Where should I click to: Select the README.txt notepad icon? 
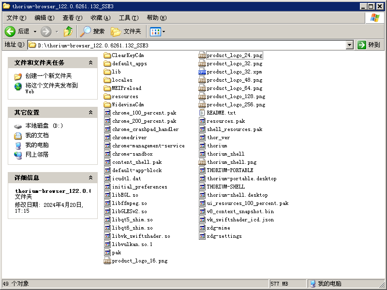point(202,113)
